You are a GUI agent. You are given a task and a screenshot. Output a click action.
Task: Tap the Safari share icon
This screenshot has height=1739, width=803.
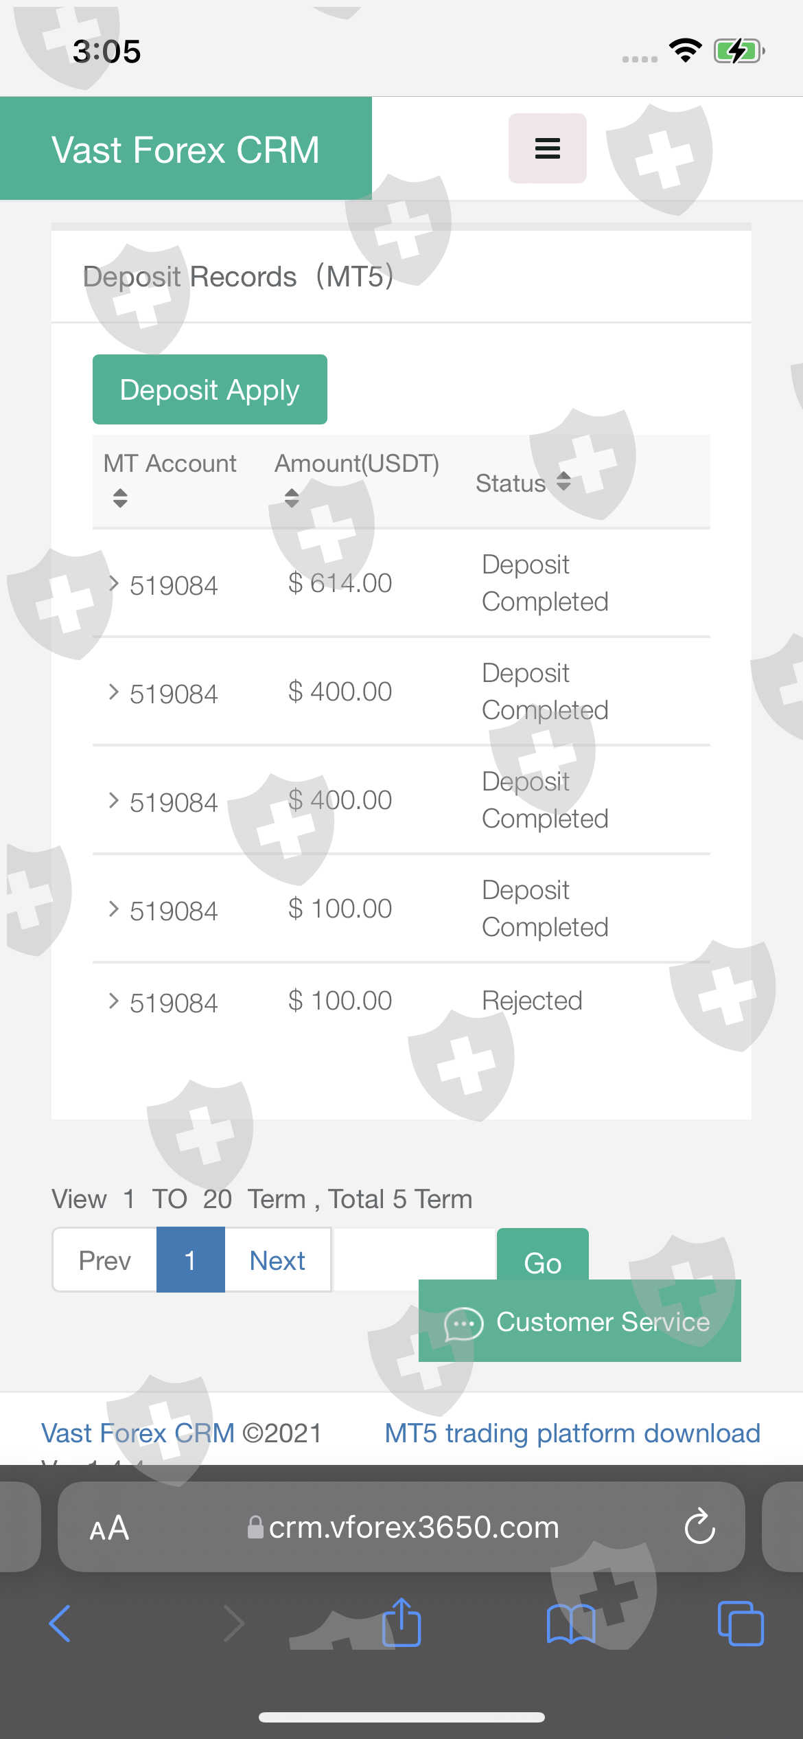pos(401,1622)
